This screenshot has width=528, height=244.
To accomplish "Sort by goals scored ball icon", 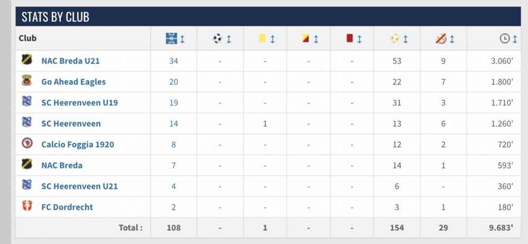I will [x=218, y=39].
